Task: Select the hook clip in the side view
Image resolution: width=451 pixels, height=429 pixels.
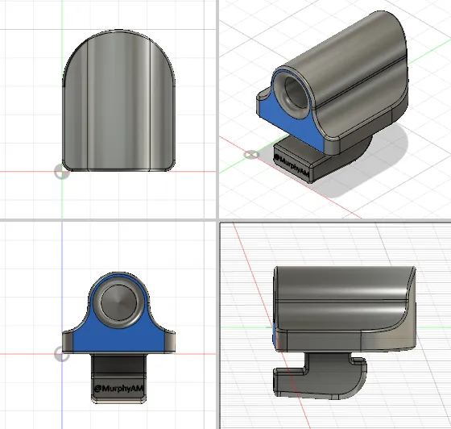Action: (320, 376)
